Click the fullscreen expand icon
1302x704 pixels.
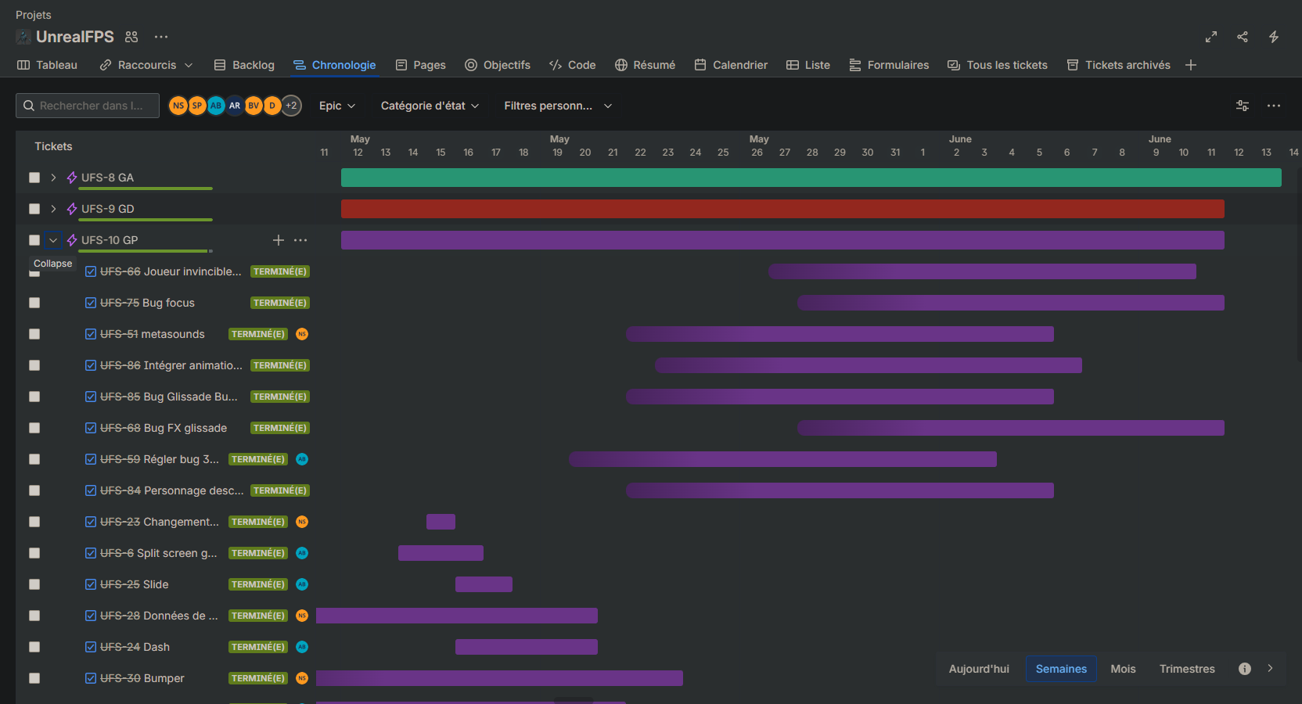pos(1211,37)
